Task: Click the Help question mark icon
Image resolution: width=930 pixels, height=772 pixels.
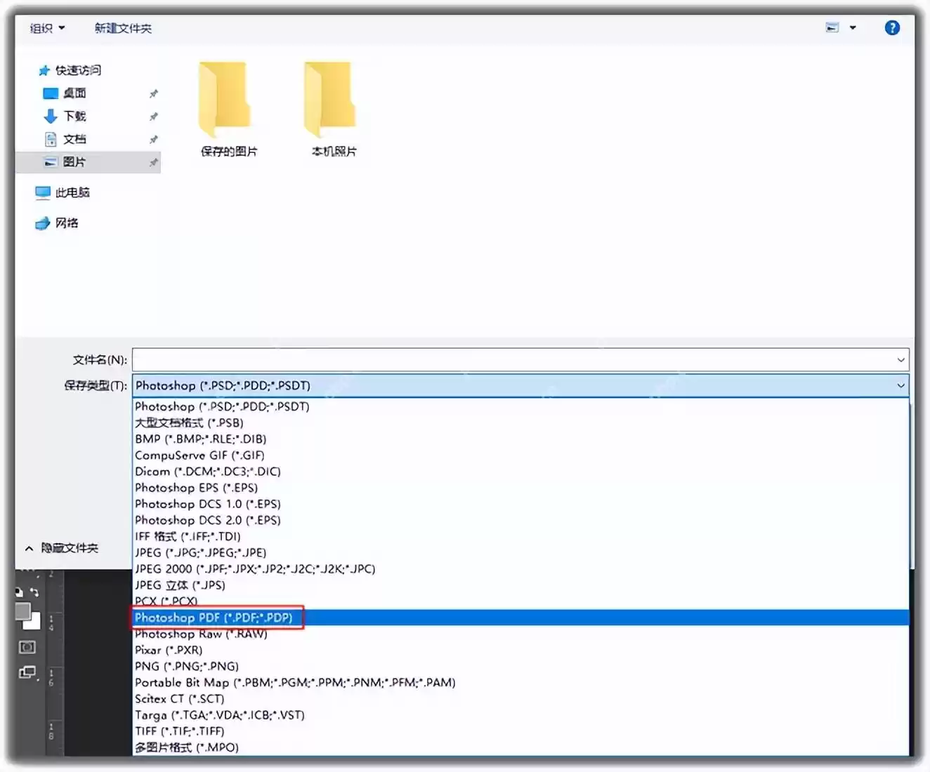Action: [x=892, y=27]
